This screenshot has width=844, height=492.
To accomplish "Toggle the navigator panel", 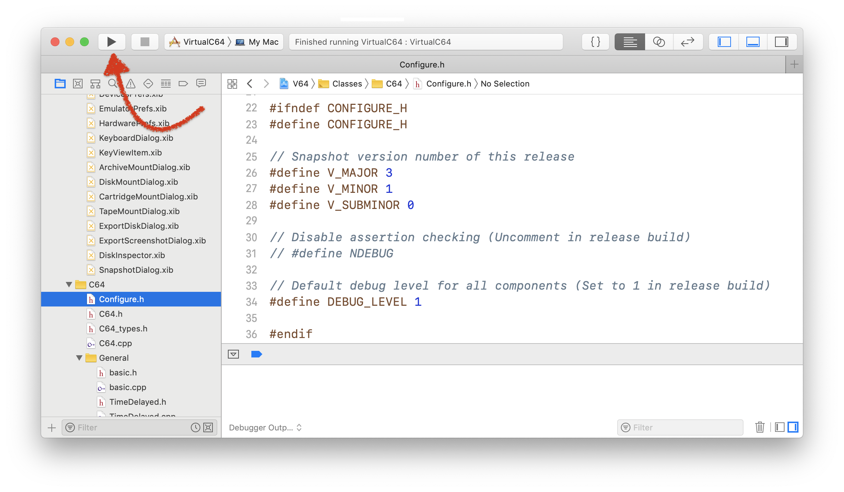I will point(724,42).
